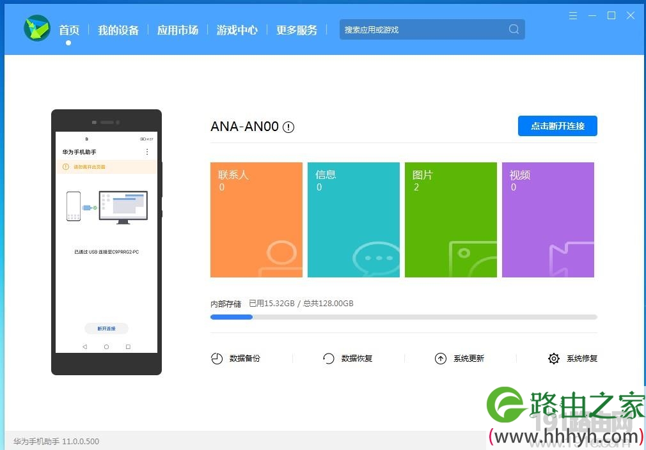
Task: Click 断开连接 button on phone preview
Action: tap(106, 329)
